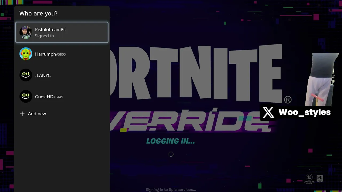Click the Harrumph gamertag name

(x=50, y=54)
